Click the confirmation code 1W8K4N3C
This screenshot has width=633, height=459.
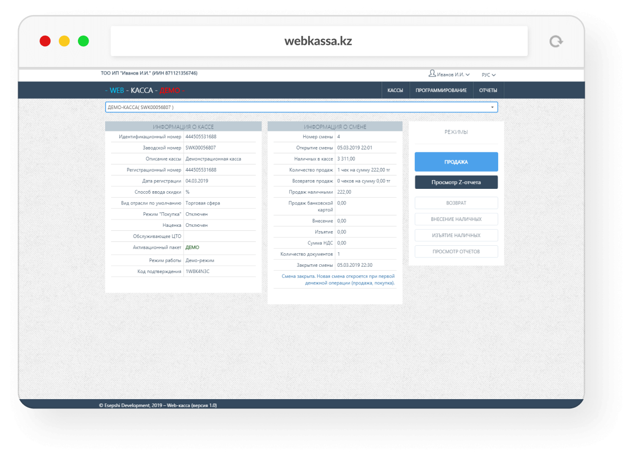tap(198, 272)
